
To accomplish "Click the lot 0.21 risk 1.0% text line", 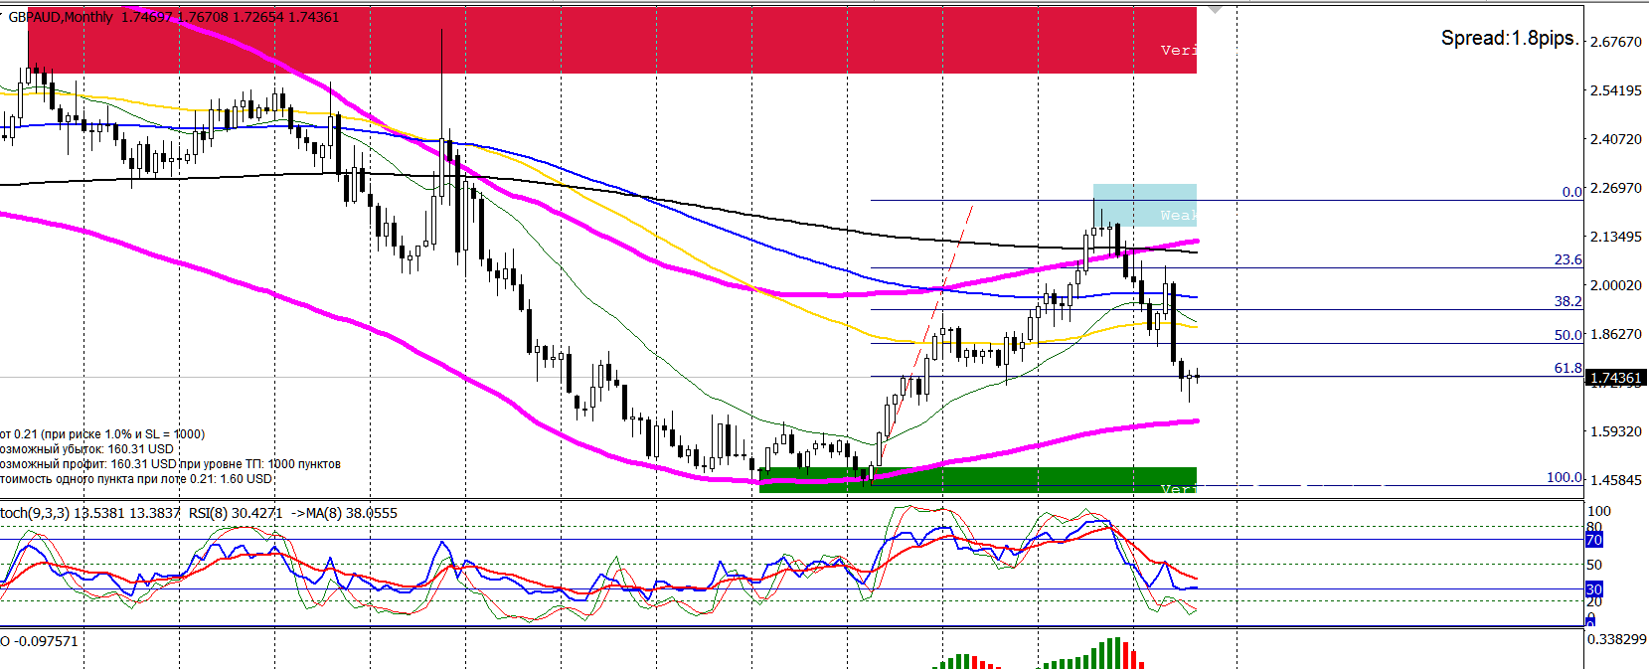I will [x=102, y=434].
